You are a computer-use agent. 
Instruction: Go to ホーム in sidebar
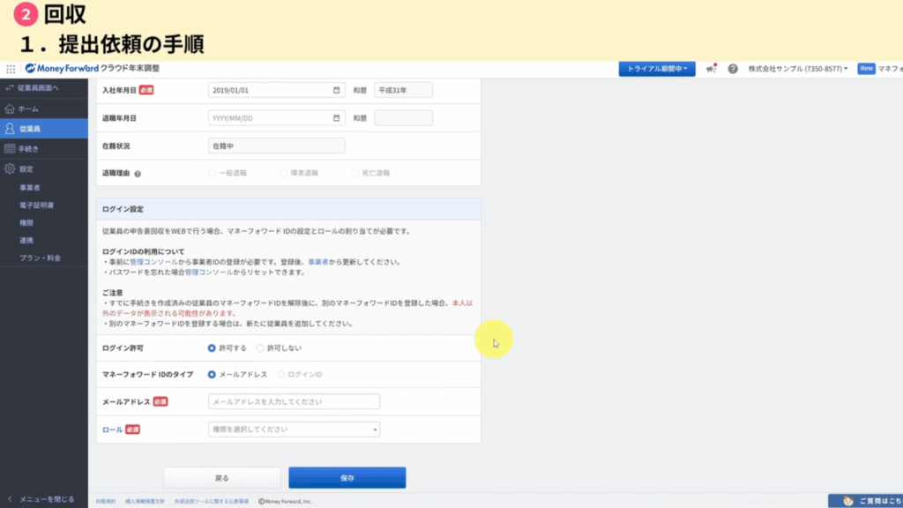coord(28,108)
